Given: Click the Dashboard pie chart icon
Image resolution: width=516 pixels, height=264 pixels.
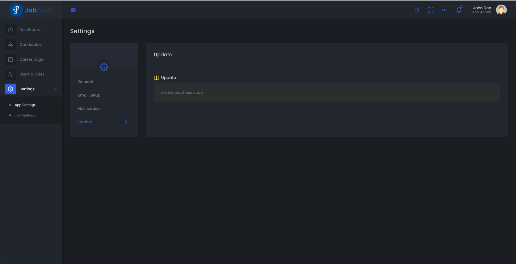Looking at the screenshot, I should point(11,30).
